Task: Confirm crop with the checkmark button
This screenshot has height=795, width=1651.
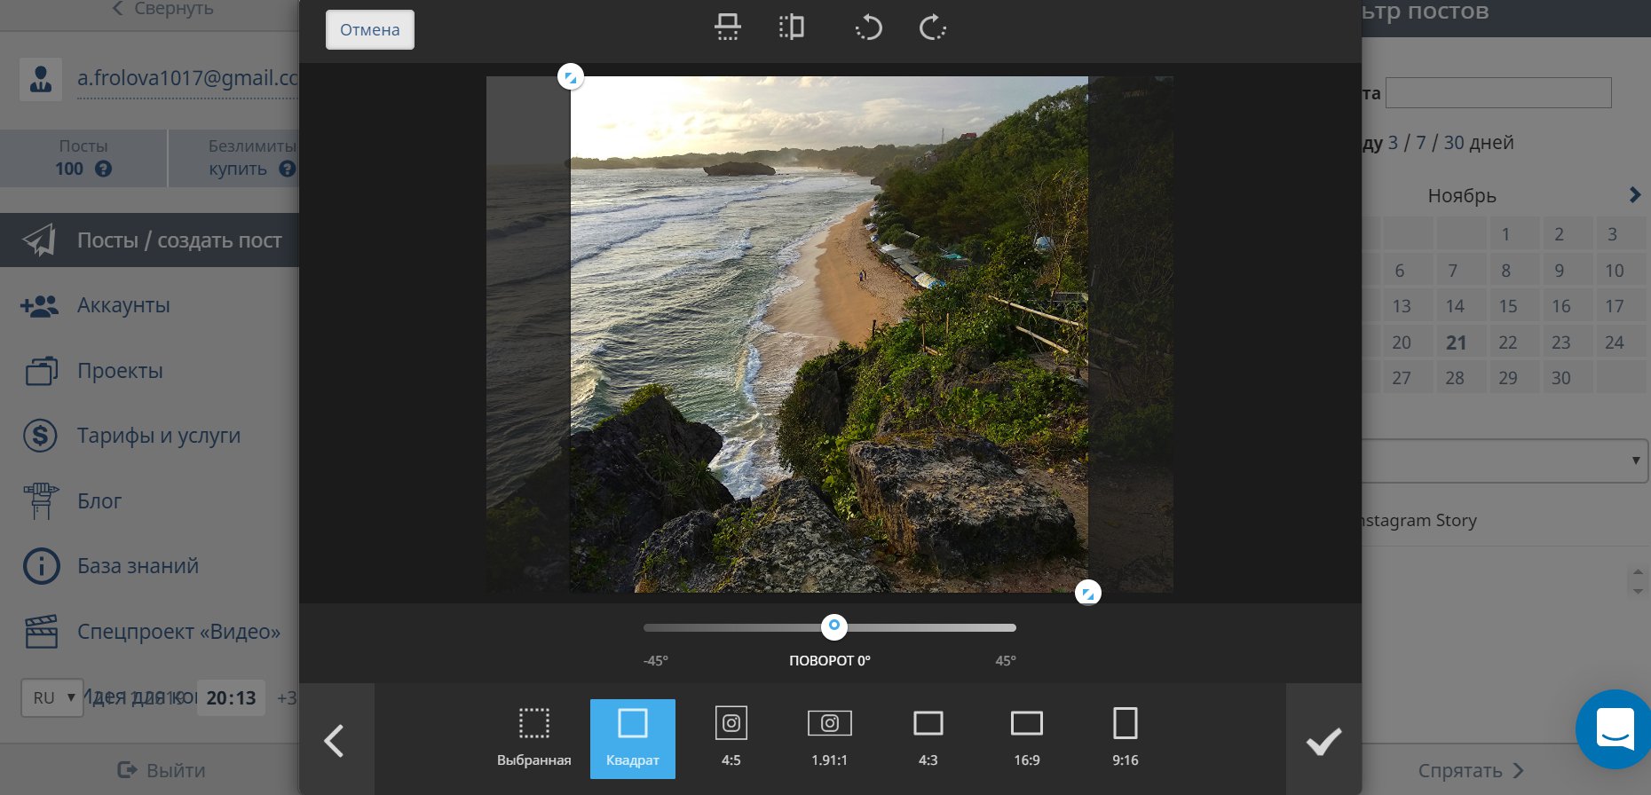Action: (x=1323, y=739)
